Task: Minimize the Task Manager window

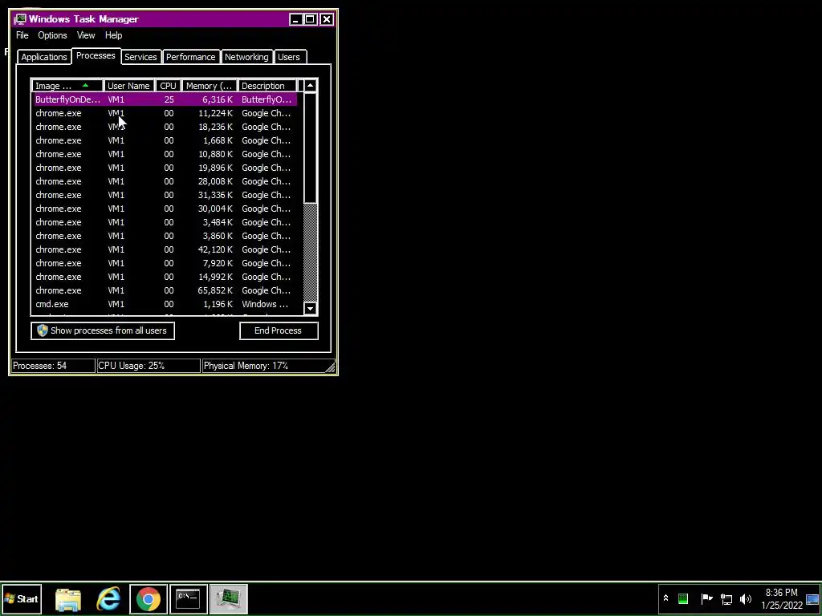Action: [x=295, y=19]
